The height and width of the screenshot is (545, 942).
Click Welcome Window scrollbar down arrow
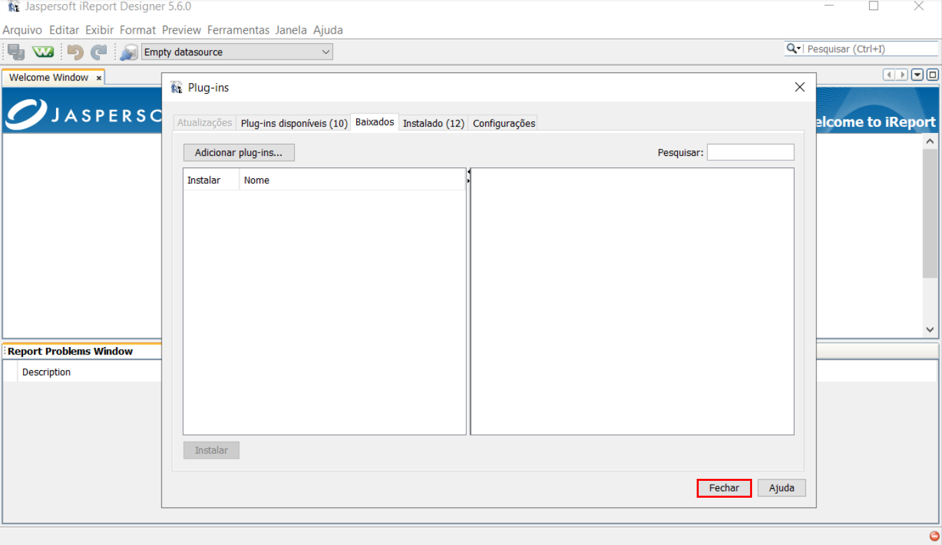pyautogui.click(x=931, y=330)
